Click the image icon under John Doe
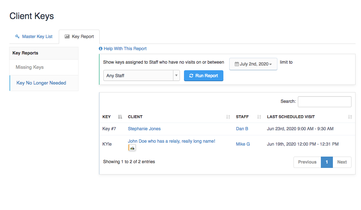 pos(132,148)
